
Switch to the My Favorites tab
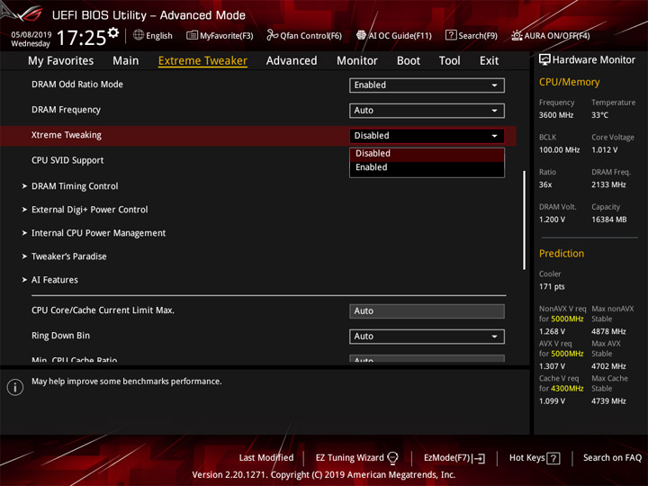click(61, 61)
